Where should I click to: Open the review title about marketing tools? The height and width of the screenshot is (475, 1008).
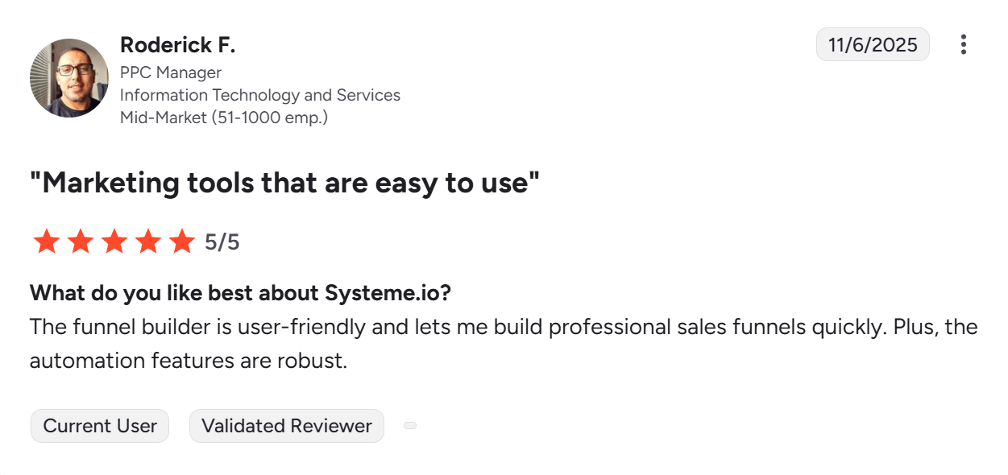pos(286,183)
